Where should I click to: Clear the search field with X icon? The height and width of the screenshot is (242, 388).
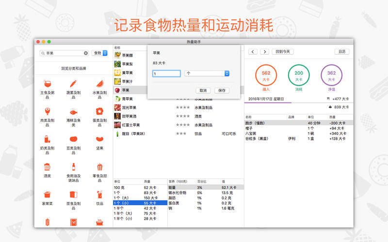coord(86,53)
